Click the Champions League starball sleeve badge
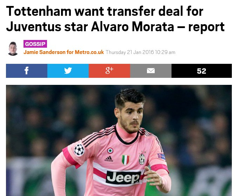This screenshot has height=196, width=235. pyautogui.click(x=79, y=150)
